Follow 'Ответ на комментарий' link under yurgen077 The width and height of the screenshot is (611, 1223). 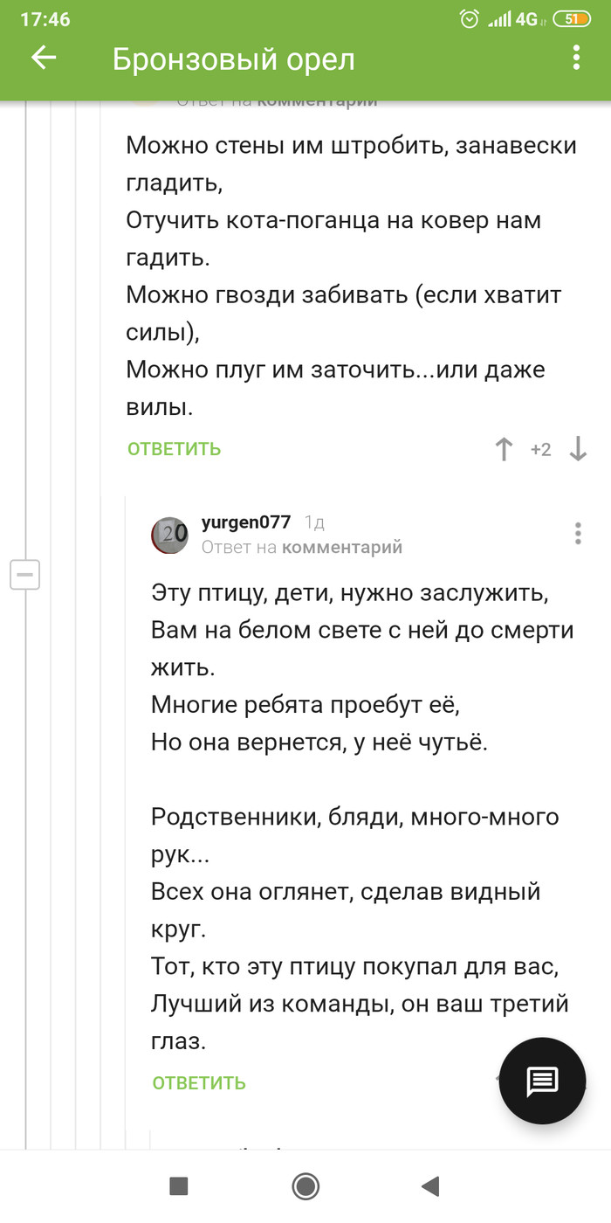pos(302,548)
